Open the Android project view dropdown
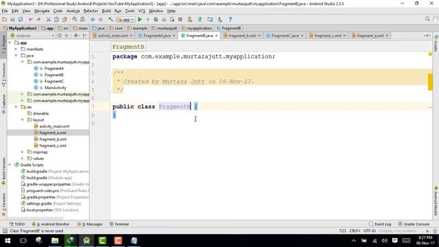439x247 pixels. 32,36
